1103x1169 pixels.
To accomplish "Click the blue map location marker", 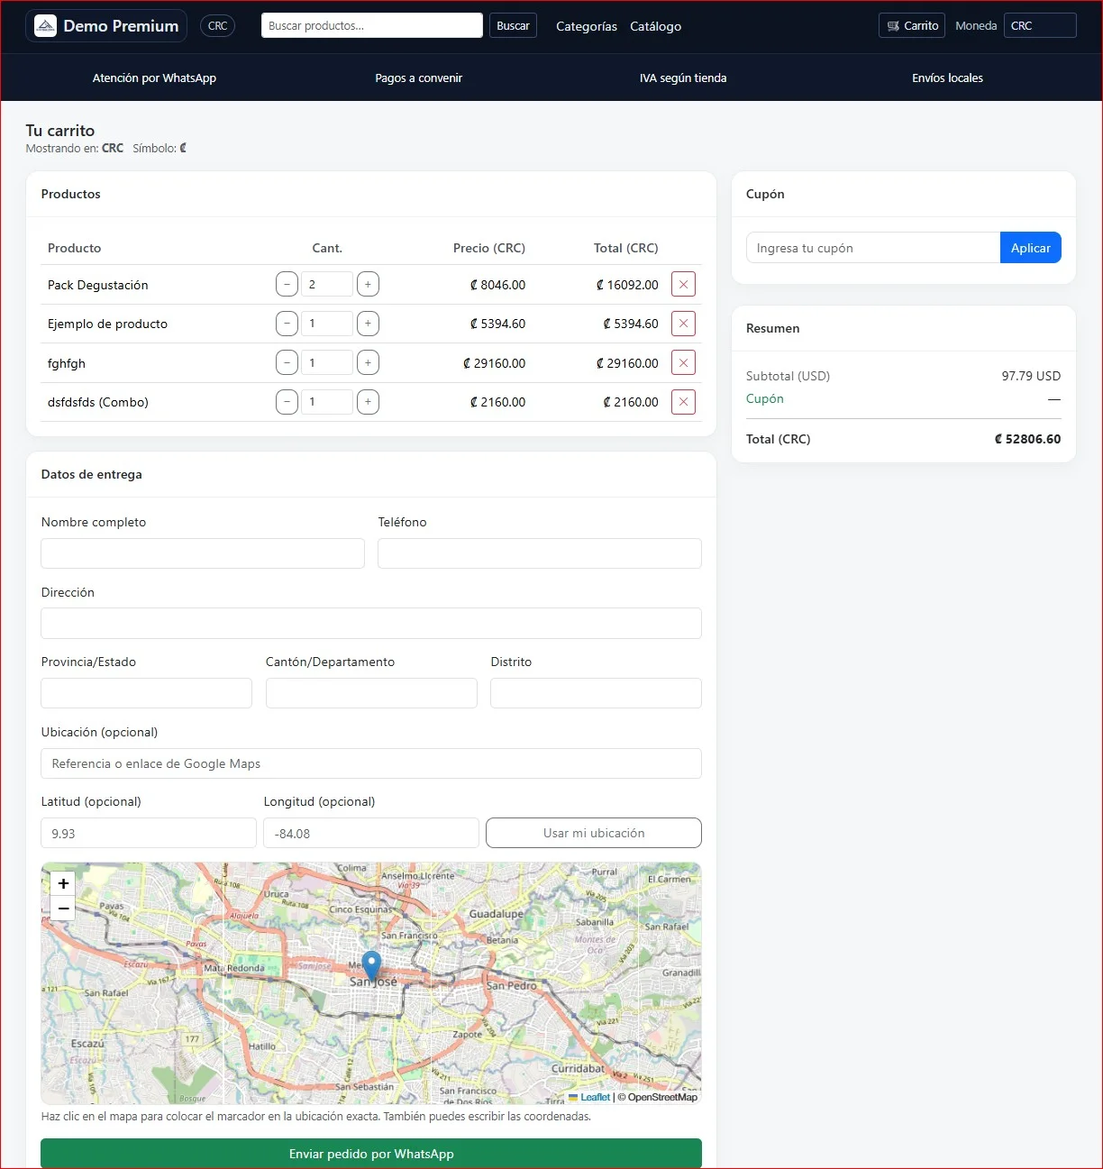I will 371,964.
